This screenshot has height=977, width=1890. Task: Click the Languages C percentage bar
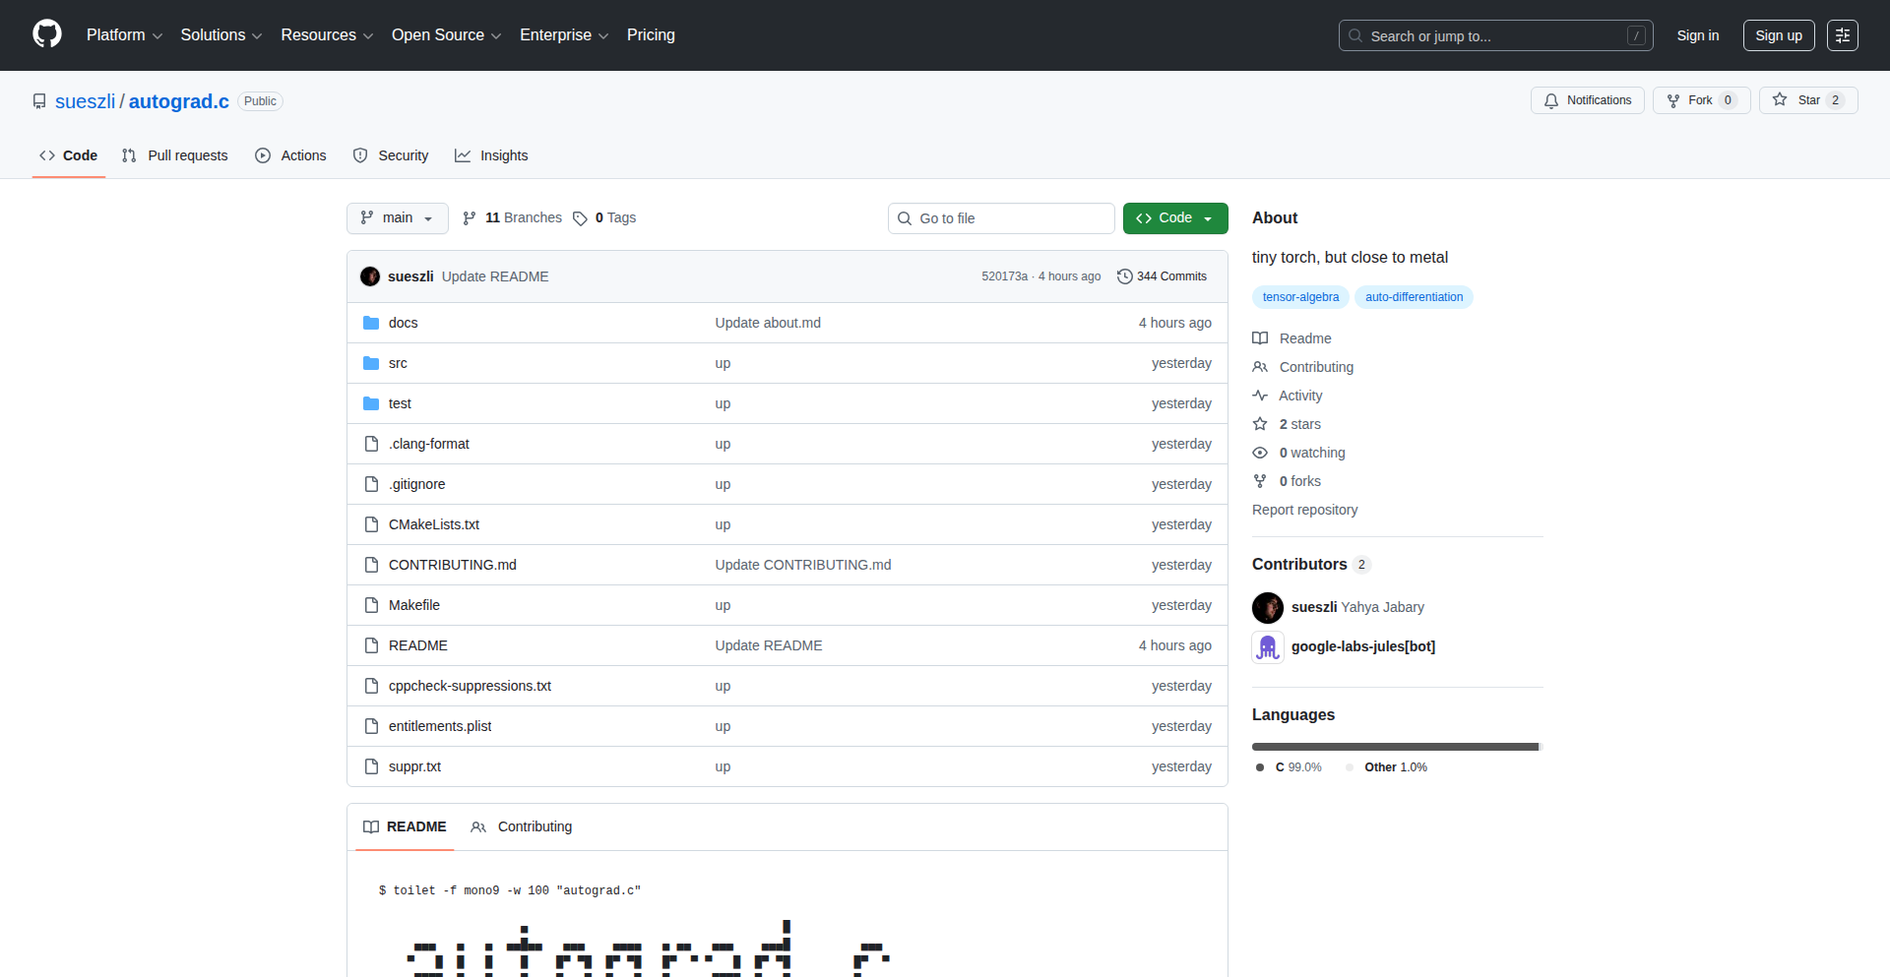point(1394,747)
